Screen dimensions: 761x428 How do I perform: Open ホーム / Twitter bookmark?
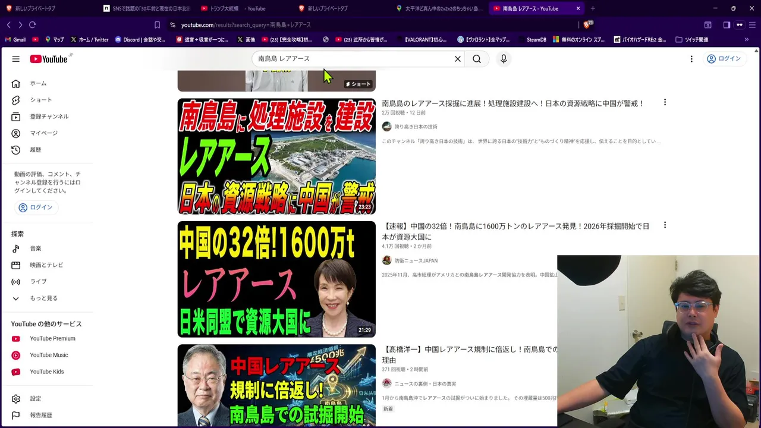(89, 40)
